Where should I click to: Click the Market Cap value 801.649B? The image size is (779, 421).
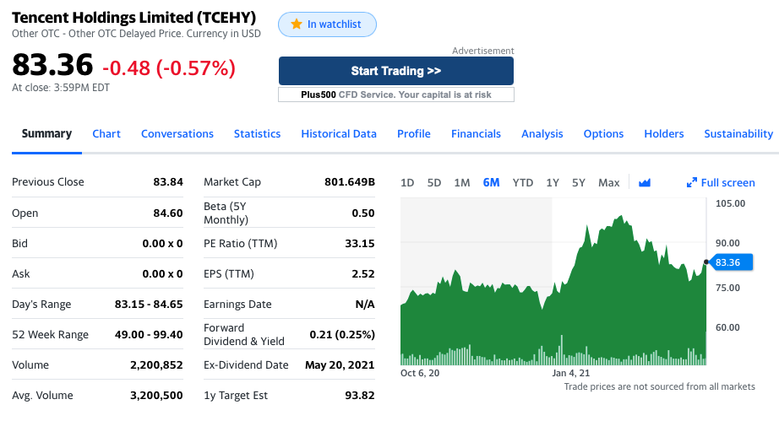click(x=350, y=182)
